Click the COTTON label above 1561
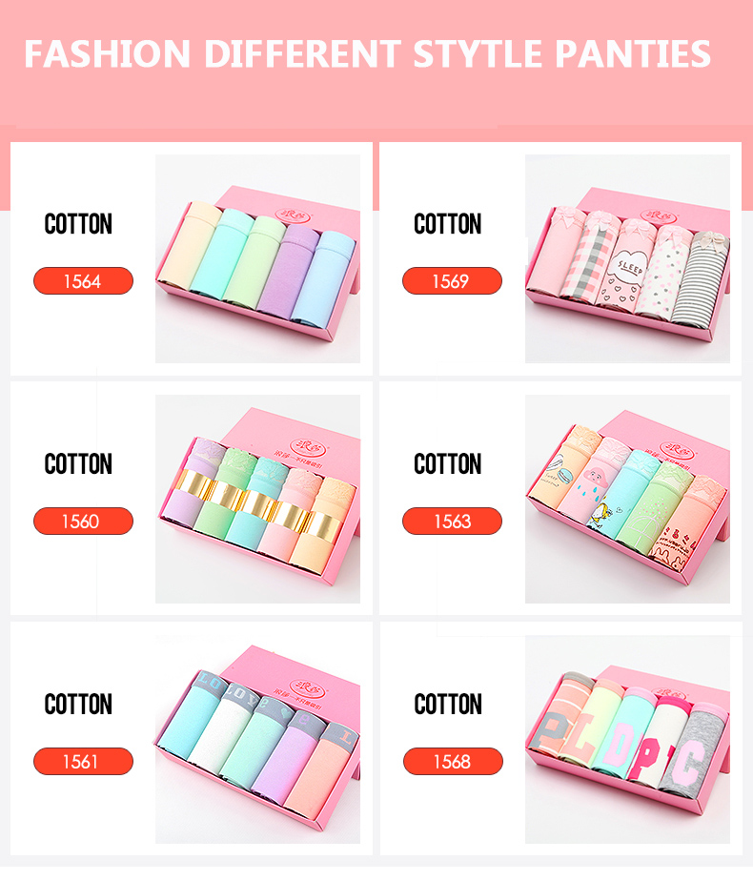 [78, 704]
